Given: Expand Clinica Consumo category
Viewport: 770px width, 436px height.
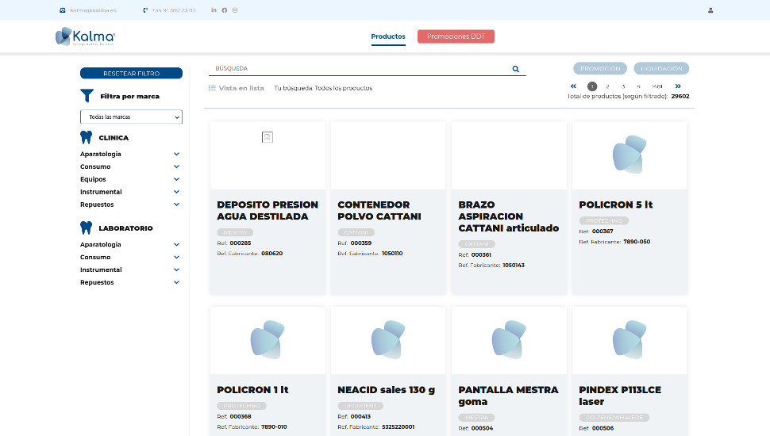Looking at the screenshot, I should point(130,166).
